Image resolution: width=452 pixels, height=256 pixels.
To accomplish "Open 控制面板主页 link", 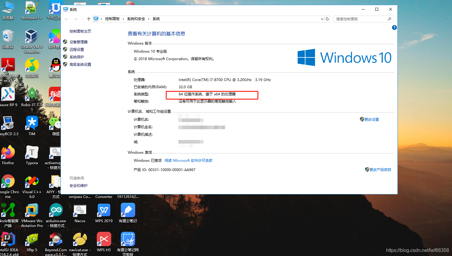I will tap(80, 31).
